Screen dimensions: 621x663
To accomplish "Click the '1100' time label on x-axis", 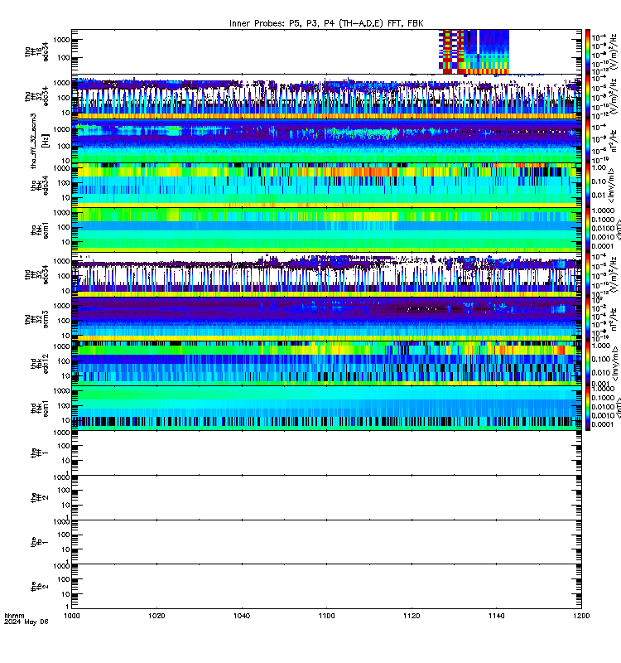I will coord(326,616).
